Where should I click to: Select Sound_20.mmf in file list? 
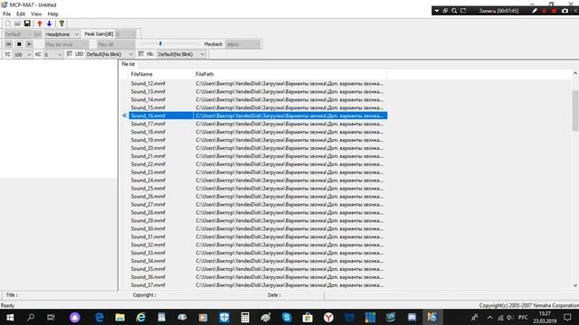(x=147, y=148)
